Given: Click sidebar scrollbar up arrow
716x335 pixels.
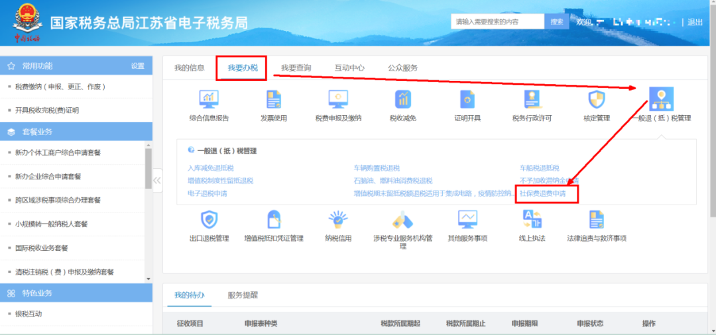Looking at the screenshot, I should 149,145.
